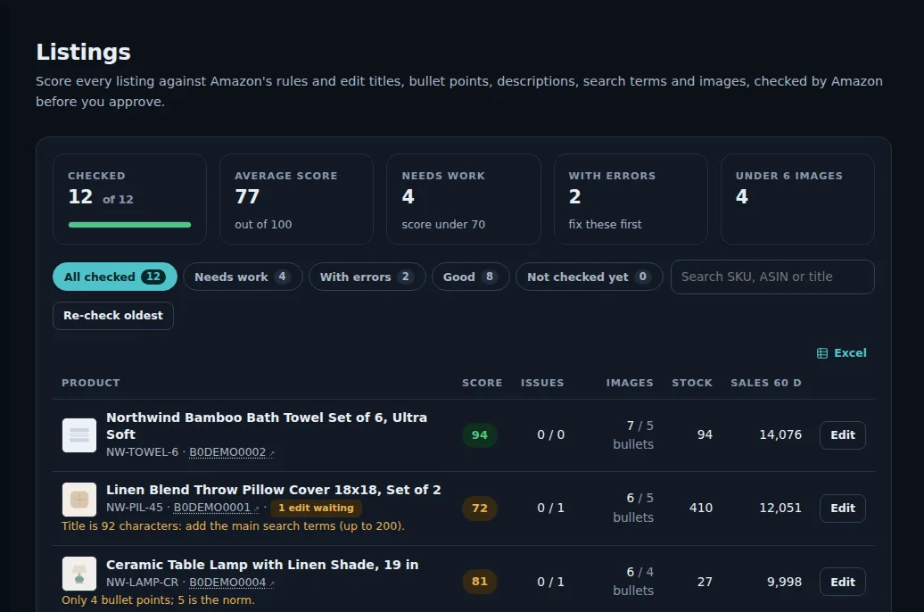Screen dimensions: 924x612
Task: Click the Under 6 Images stat card
Action: [x=798, y=199]
